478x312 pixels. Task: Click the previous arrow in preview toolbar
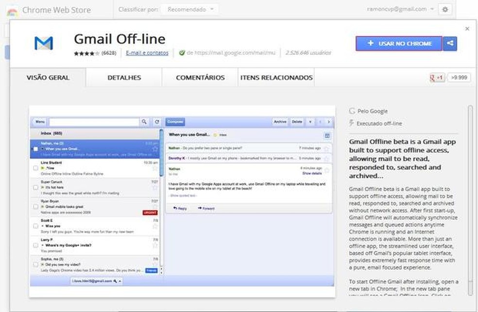[x=320, y=122]
